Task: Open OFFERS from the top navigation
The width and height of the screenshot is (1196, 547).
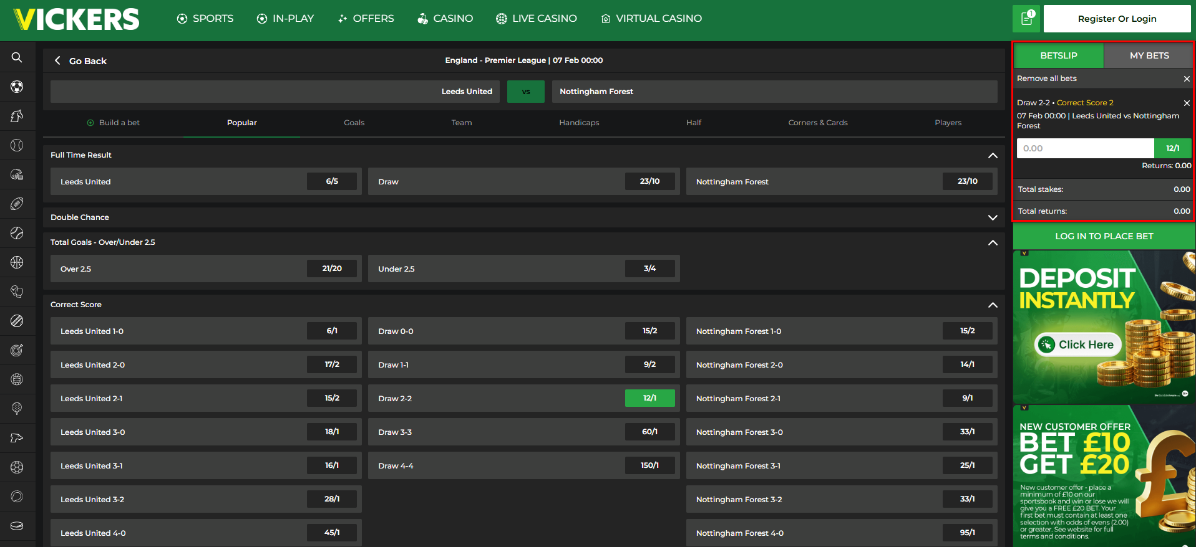Action: (366, 19)
